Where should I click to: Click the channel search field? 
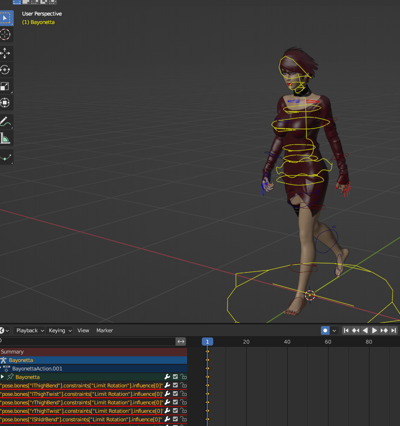coord(87,342)
